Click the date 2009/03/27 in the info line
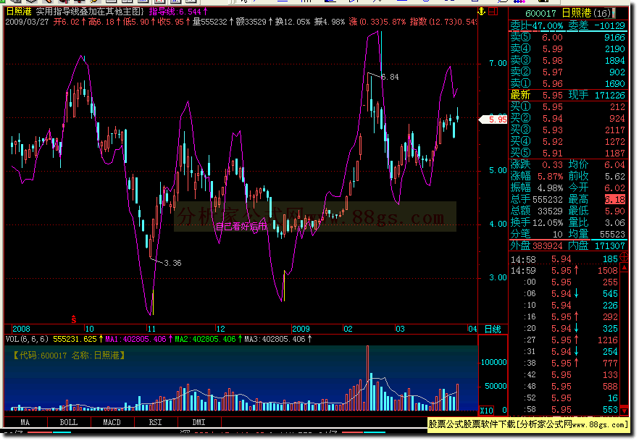This screenshot has height=441, width=639. coord(27,22)
